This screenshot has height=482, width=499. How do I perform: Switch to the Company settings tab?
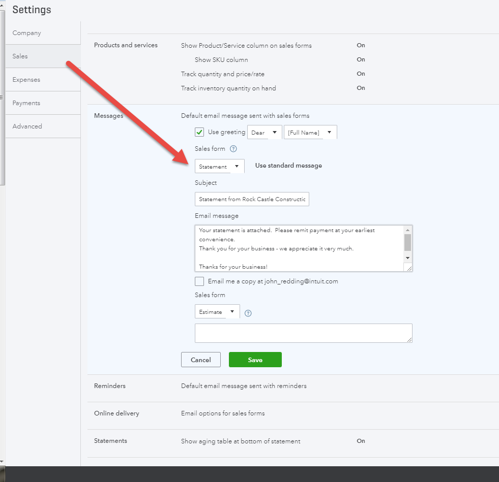tap(27, 33)
